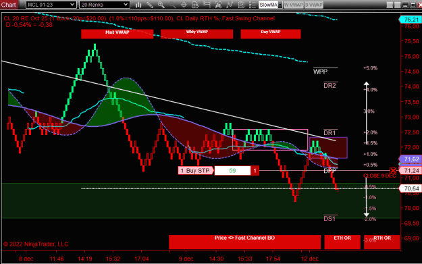The height and width of the screenshot is (264, 422).
Task: Click the second gray square window button
Action: coord(397,5)
